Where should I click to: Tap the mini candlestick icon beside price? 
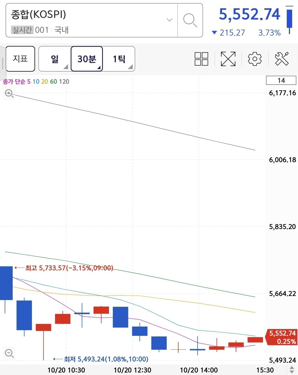pos(289,20)
